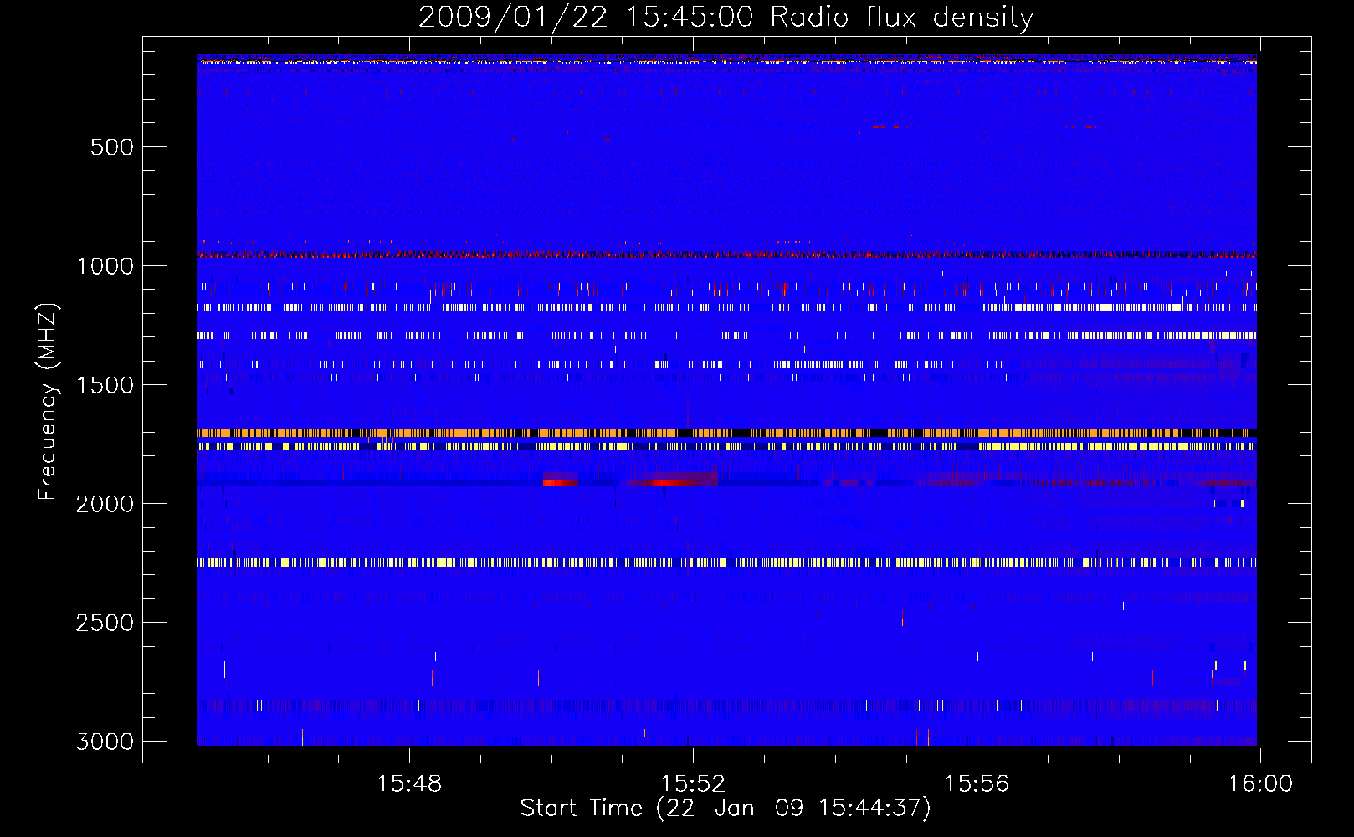Click the 3000 frequency tick label
Viewport: 1354px width, 837px height.
(105, 742)
